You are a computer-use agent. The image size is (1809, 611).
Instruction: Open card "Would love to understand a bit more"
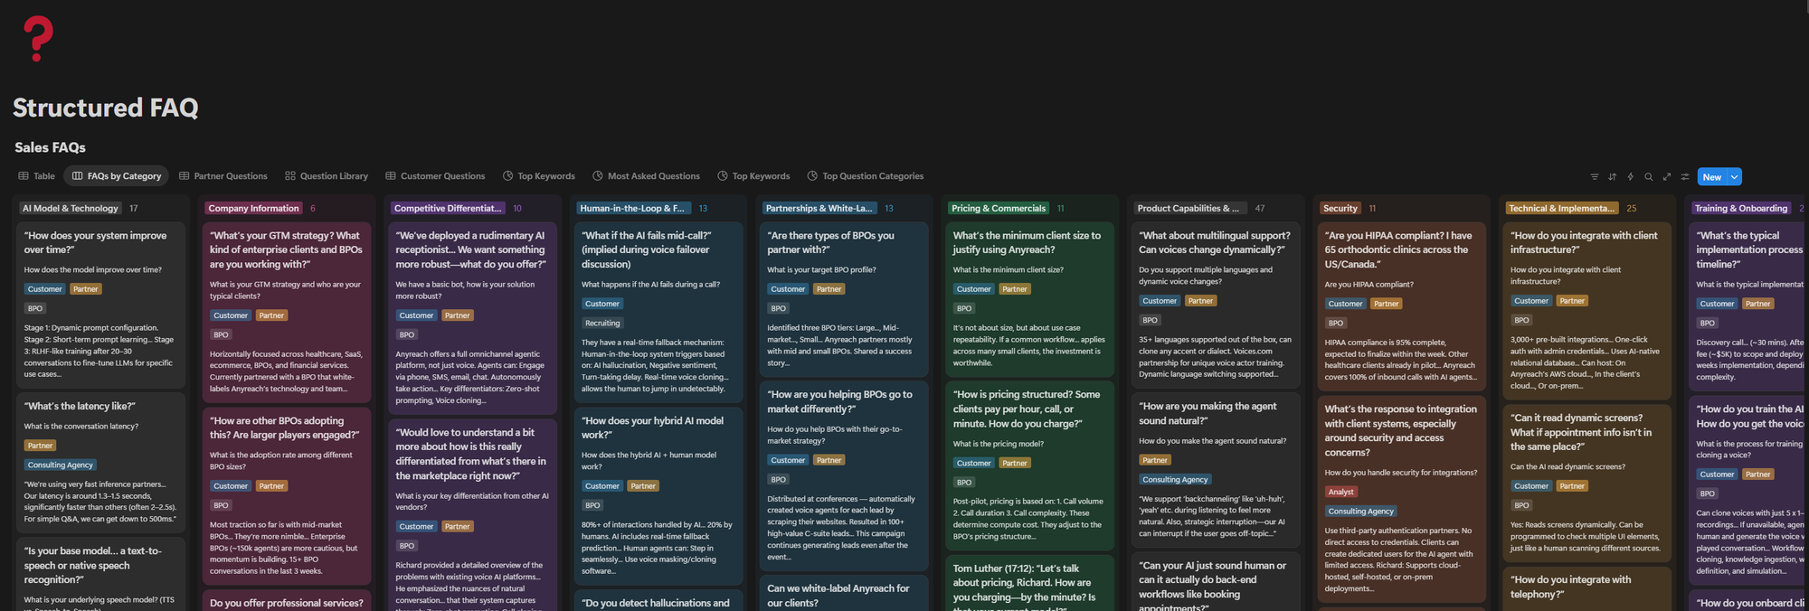point(472,515)
